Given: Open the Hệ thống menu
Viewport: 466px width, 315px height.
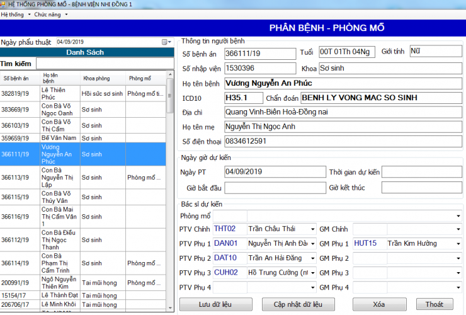Looking at the screenshot, I should coord(14,14).
